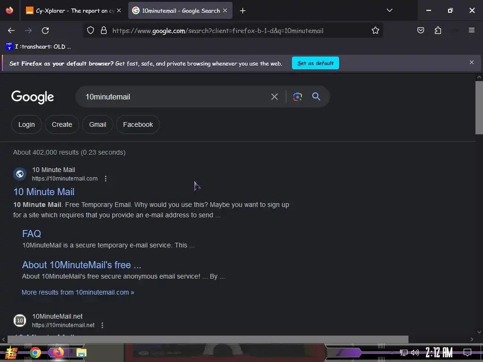Screen dimensions: 483x362
Task: Open the 10 Minute Mail result title
Action: click(44, 192)
